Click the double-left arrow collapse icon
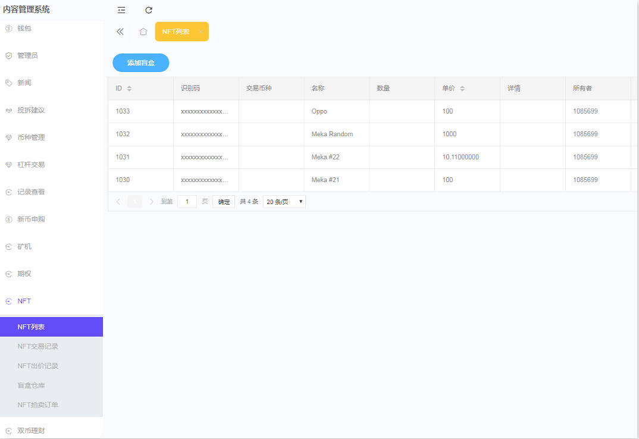This screenshot has height=439, width=639. pos(120,32)
